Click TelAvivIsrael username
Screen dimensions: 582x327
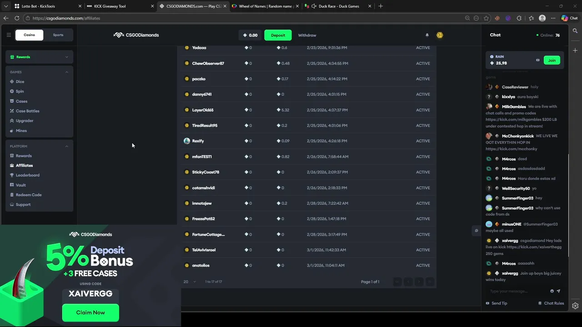pos(204,250)
